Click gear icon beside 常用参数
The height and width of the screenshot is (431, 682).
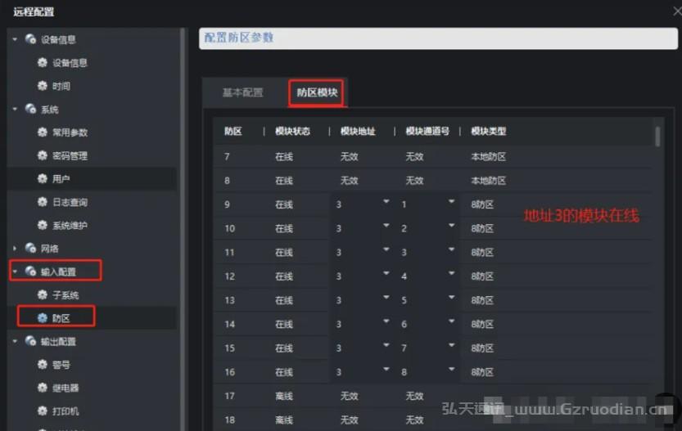pyautogui.click(x=43, y=132)
